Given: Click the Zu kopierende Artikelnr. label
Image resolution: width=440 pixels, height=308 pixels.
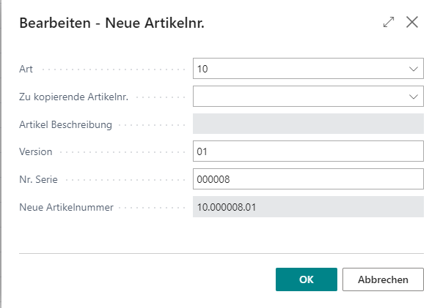Looking at the screenshot, I should [73, 97].
